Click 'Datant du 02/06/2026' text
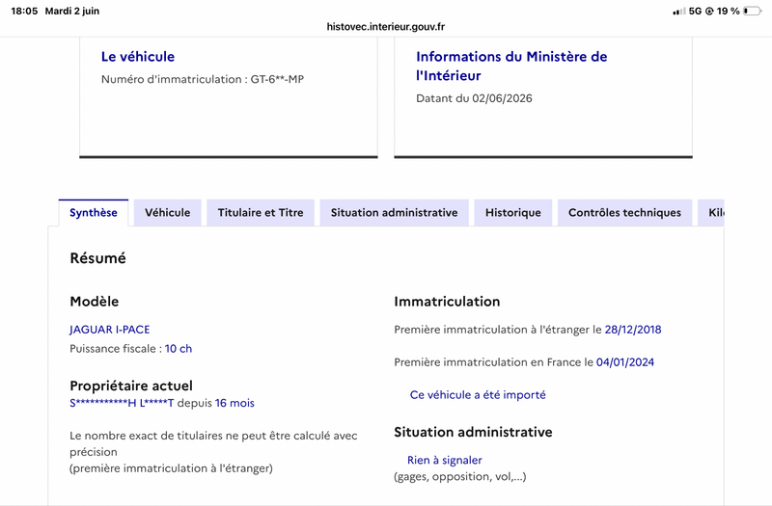Image resolution: width=772 pixels, height=506 pixels. click(474, 98)
